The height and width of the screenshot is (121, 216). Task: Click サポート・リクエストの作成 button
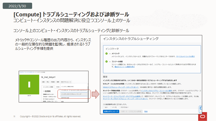(x=131, y=111)
